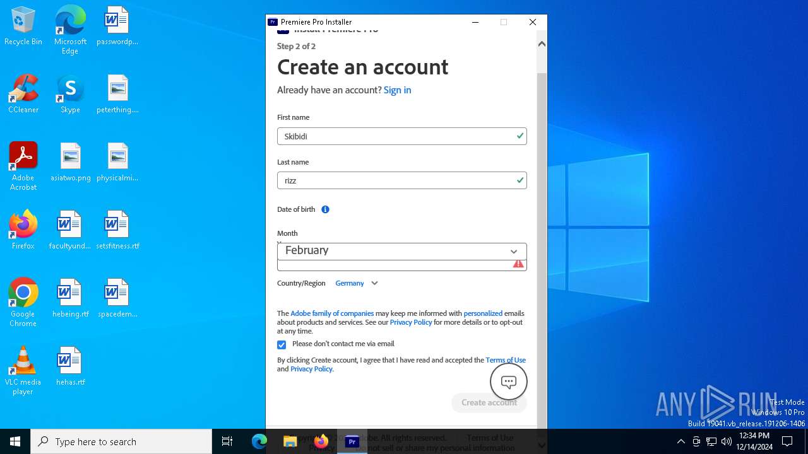The width and height of the screenshot is (808, 454).
Task: Open Privacy Policy link after 'and'
Action: [x=311, y=369]
